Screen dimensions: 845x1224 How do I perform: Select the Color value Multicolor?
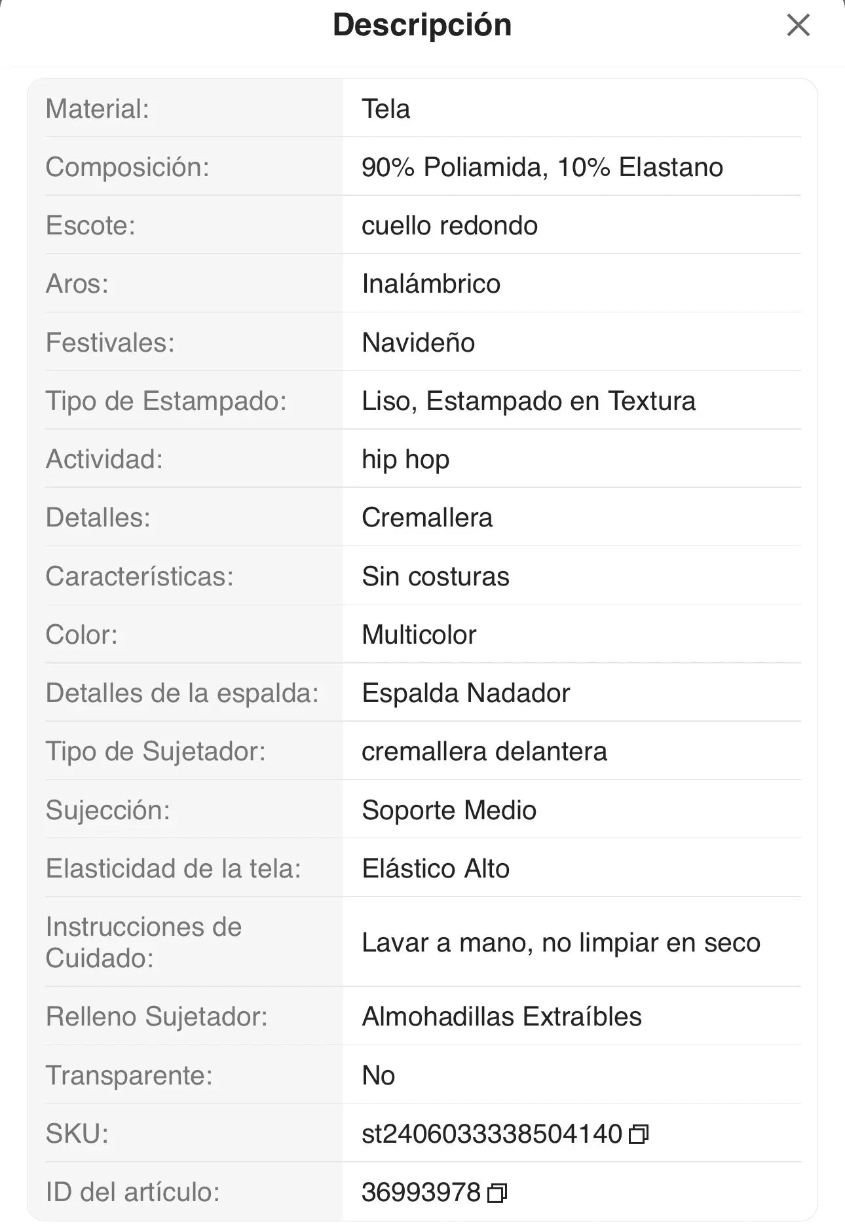click(419, 635)
